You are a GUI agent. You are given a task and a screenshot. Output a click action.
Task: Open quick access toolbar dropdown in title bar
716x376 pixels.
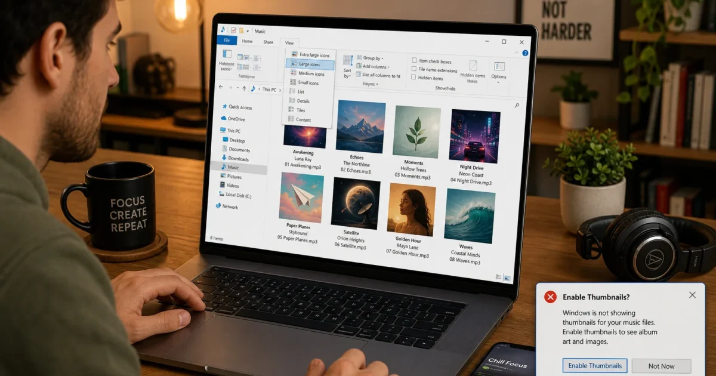click(249, 30)
